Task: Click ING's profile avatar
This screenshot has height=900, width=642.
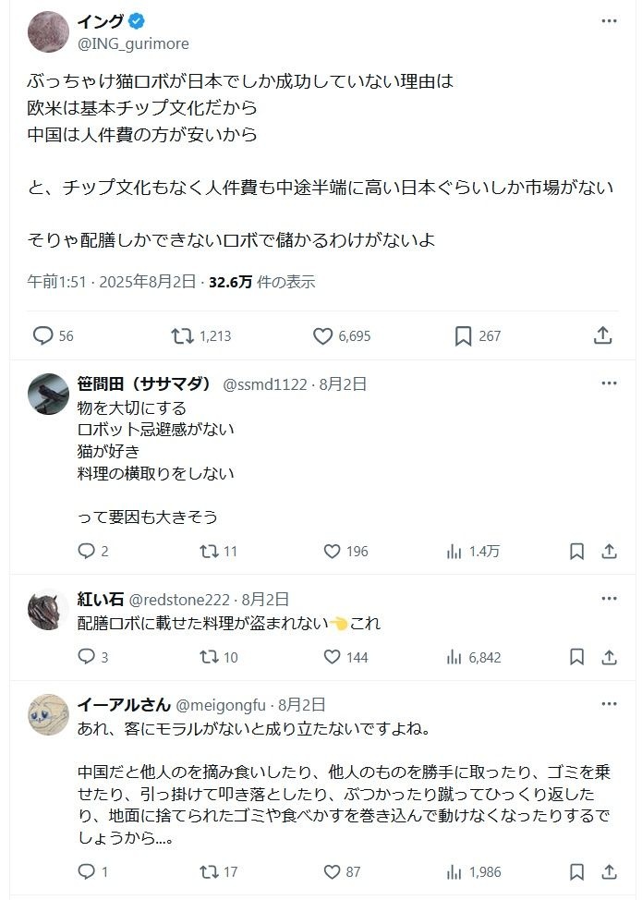Action: point(48,31)
